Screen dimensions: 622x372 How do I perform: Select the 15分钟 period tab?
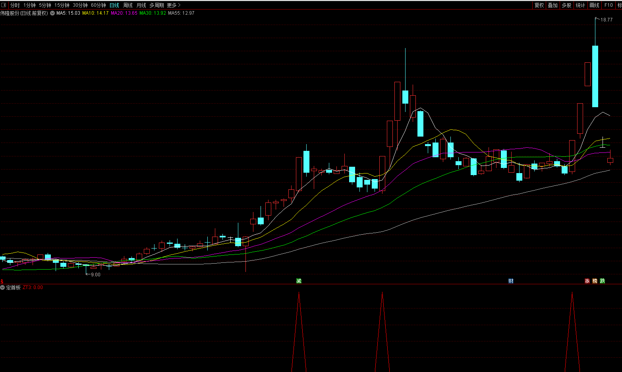pyautogui.click(x=62, y=5)
